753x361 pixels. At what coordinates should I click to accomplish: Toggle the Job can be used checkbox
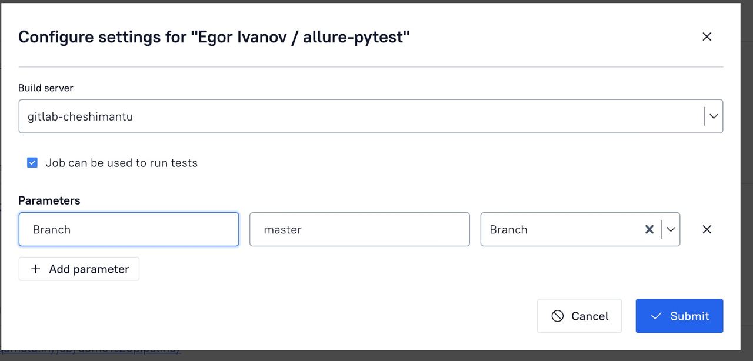(x=32, y=163)
